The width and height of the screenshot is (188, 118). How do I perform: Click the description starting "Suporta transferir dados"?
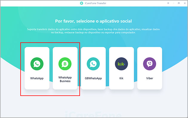[x=93, y=31]
